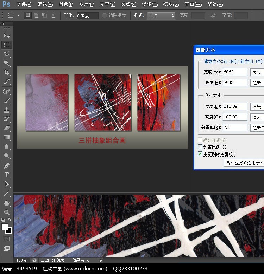Click the 分辨率 resolution field
The image size is (264, 274).
(235, 128)
